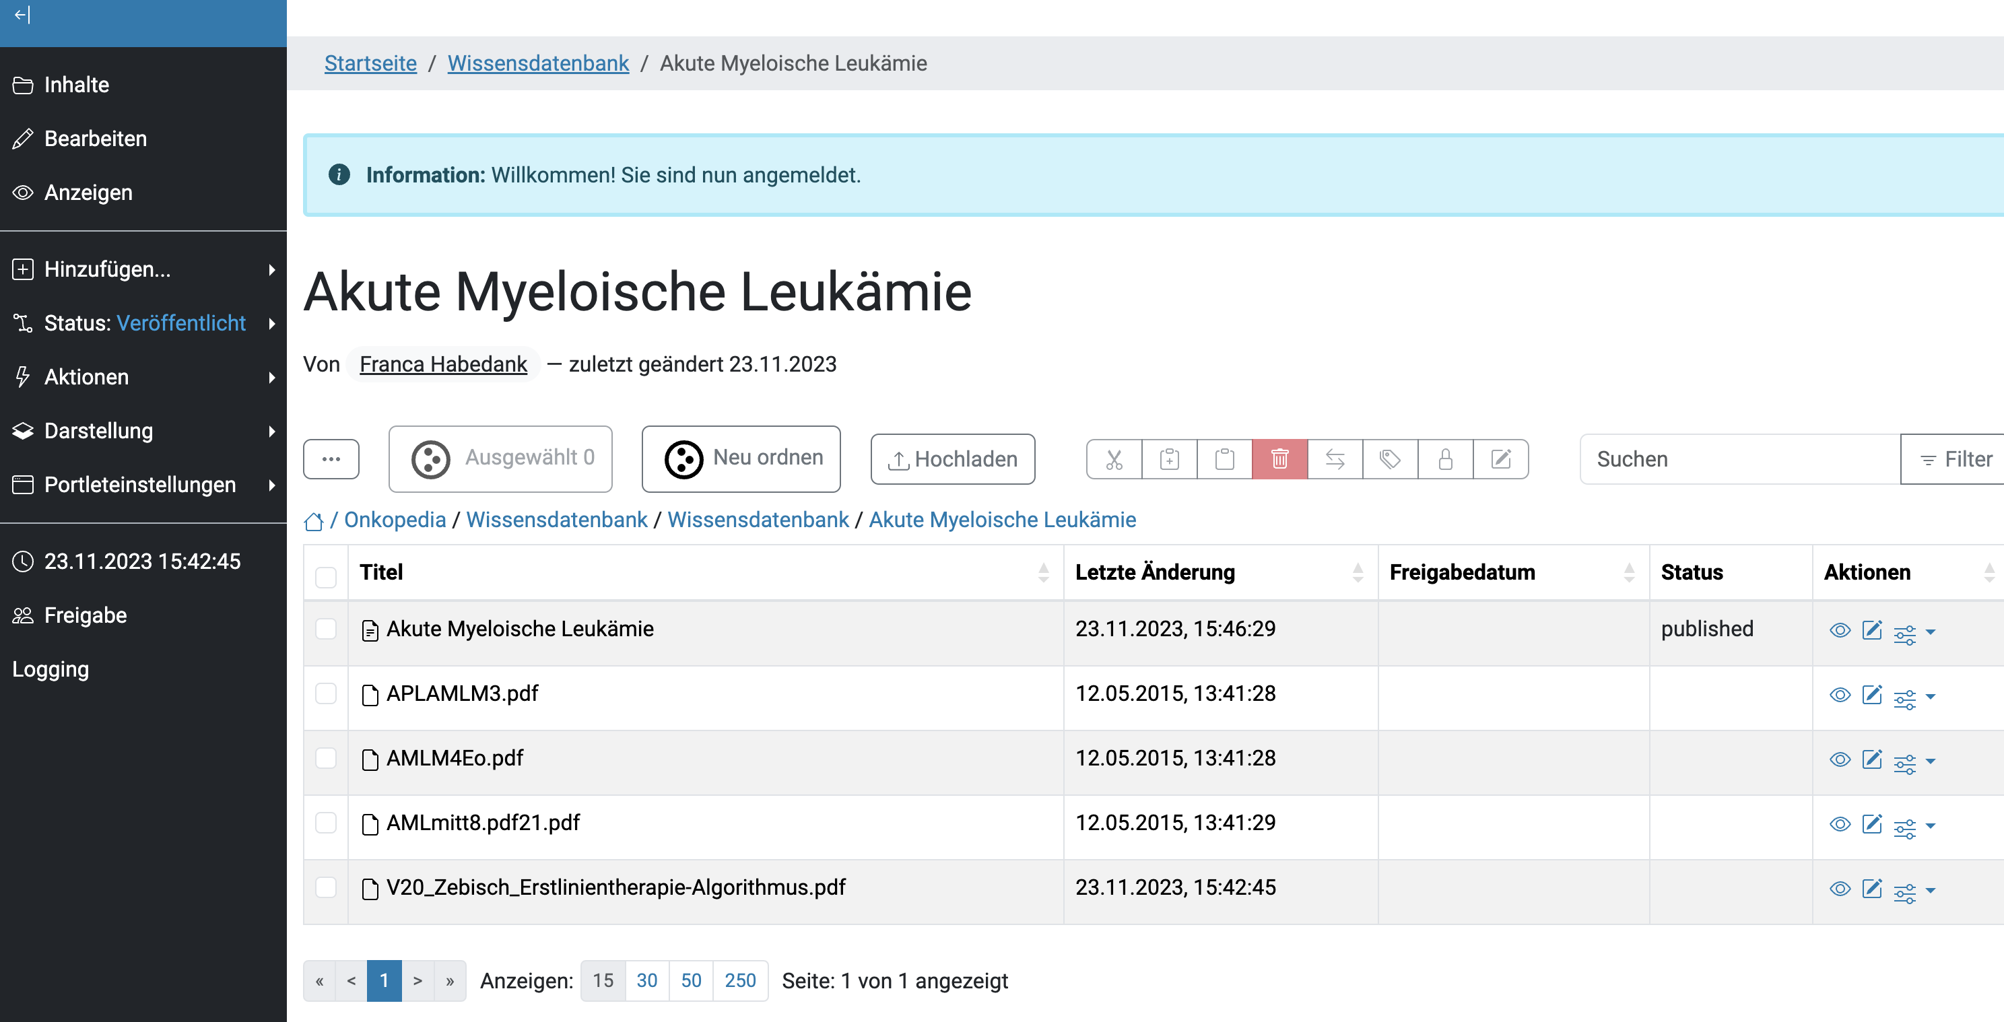Click the info icon in welcome message
Image resolution: width=2004 pixels, height=1022 pixels.
pos(339,174)
